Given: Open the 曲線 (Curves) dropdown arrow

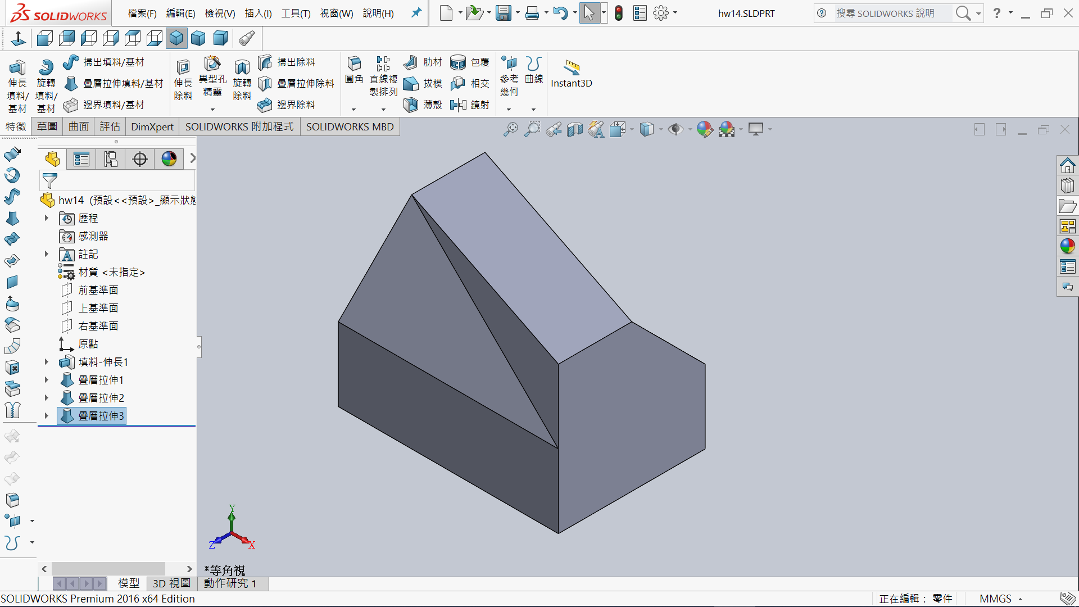Looking at the screenshot, I should coord(533,110).
